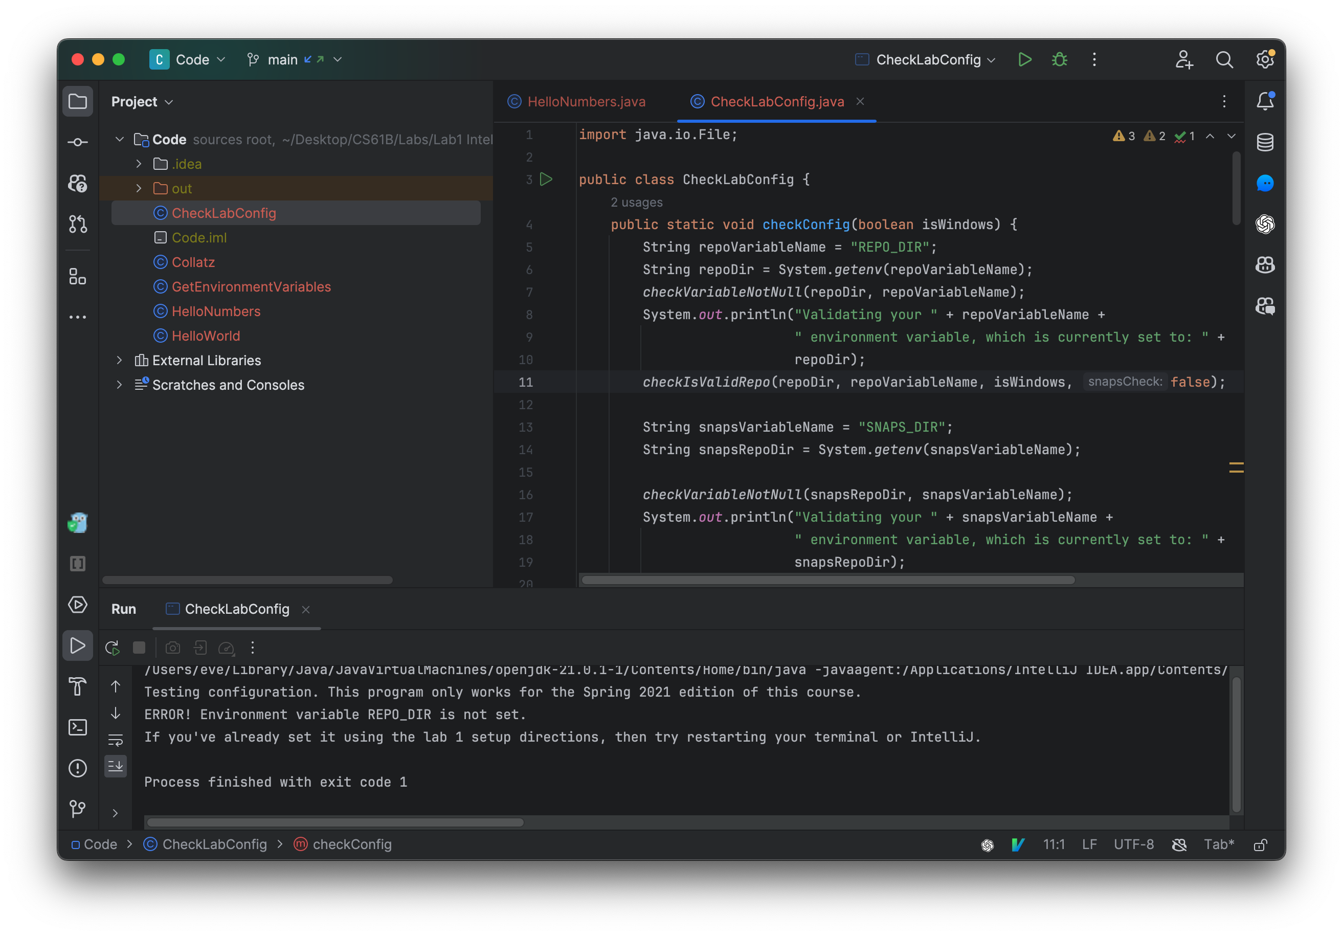The image size is (1343, 936).
Task: Open the main branch dropdown
Action: [294, 60]
